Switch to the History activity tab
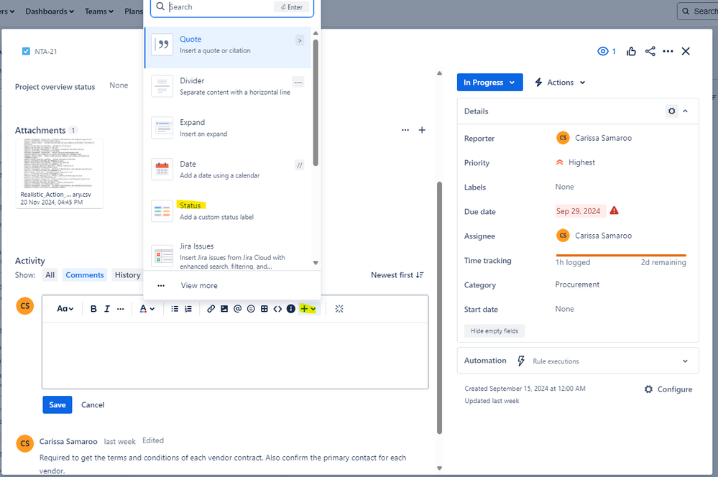This screenshot has width=718, height=477. click(127, 275)
